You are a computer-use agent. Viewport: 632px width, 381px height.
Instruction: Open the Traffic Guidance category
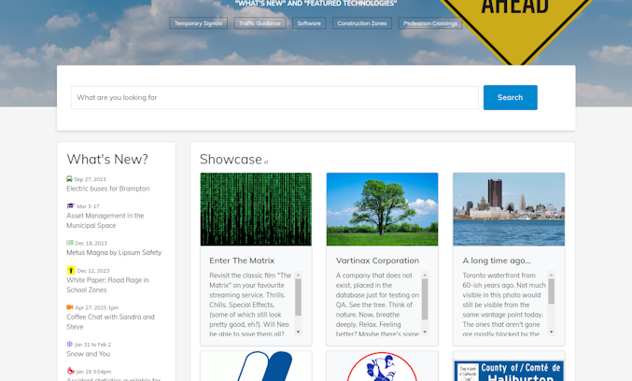(260, 23)
